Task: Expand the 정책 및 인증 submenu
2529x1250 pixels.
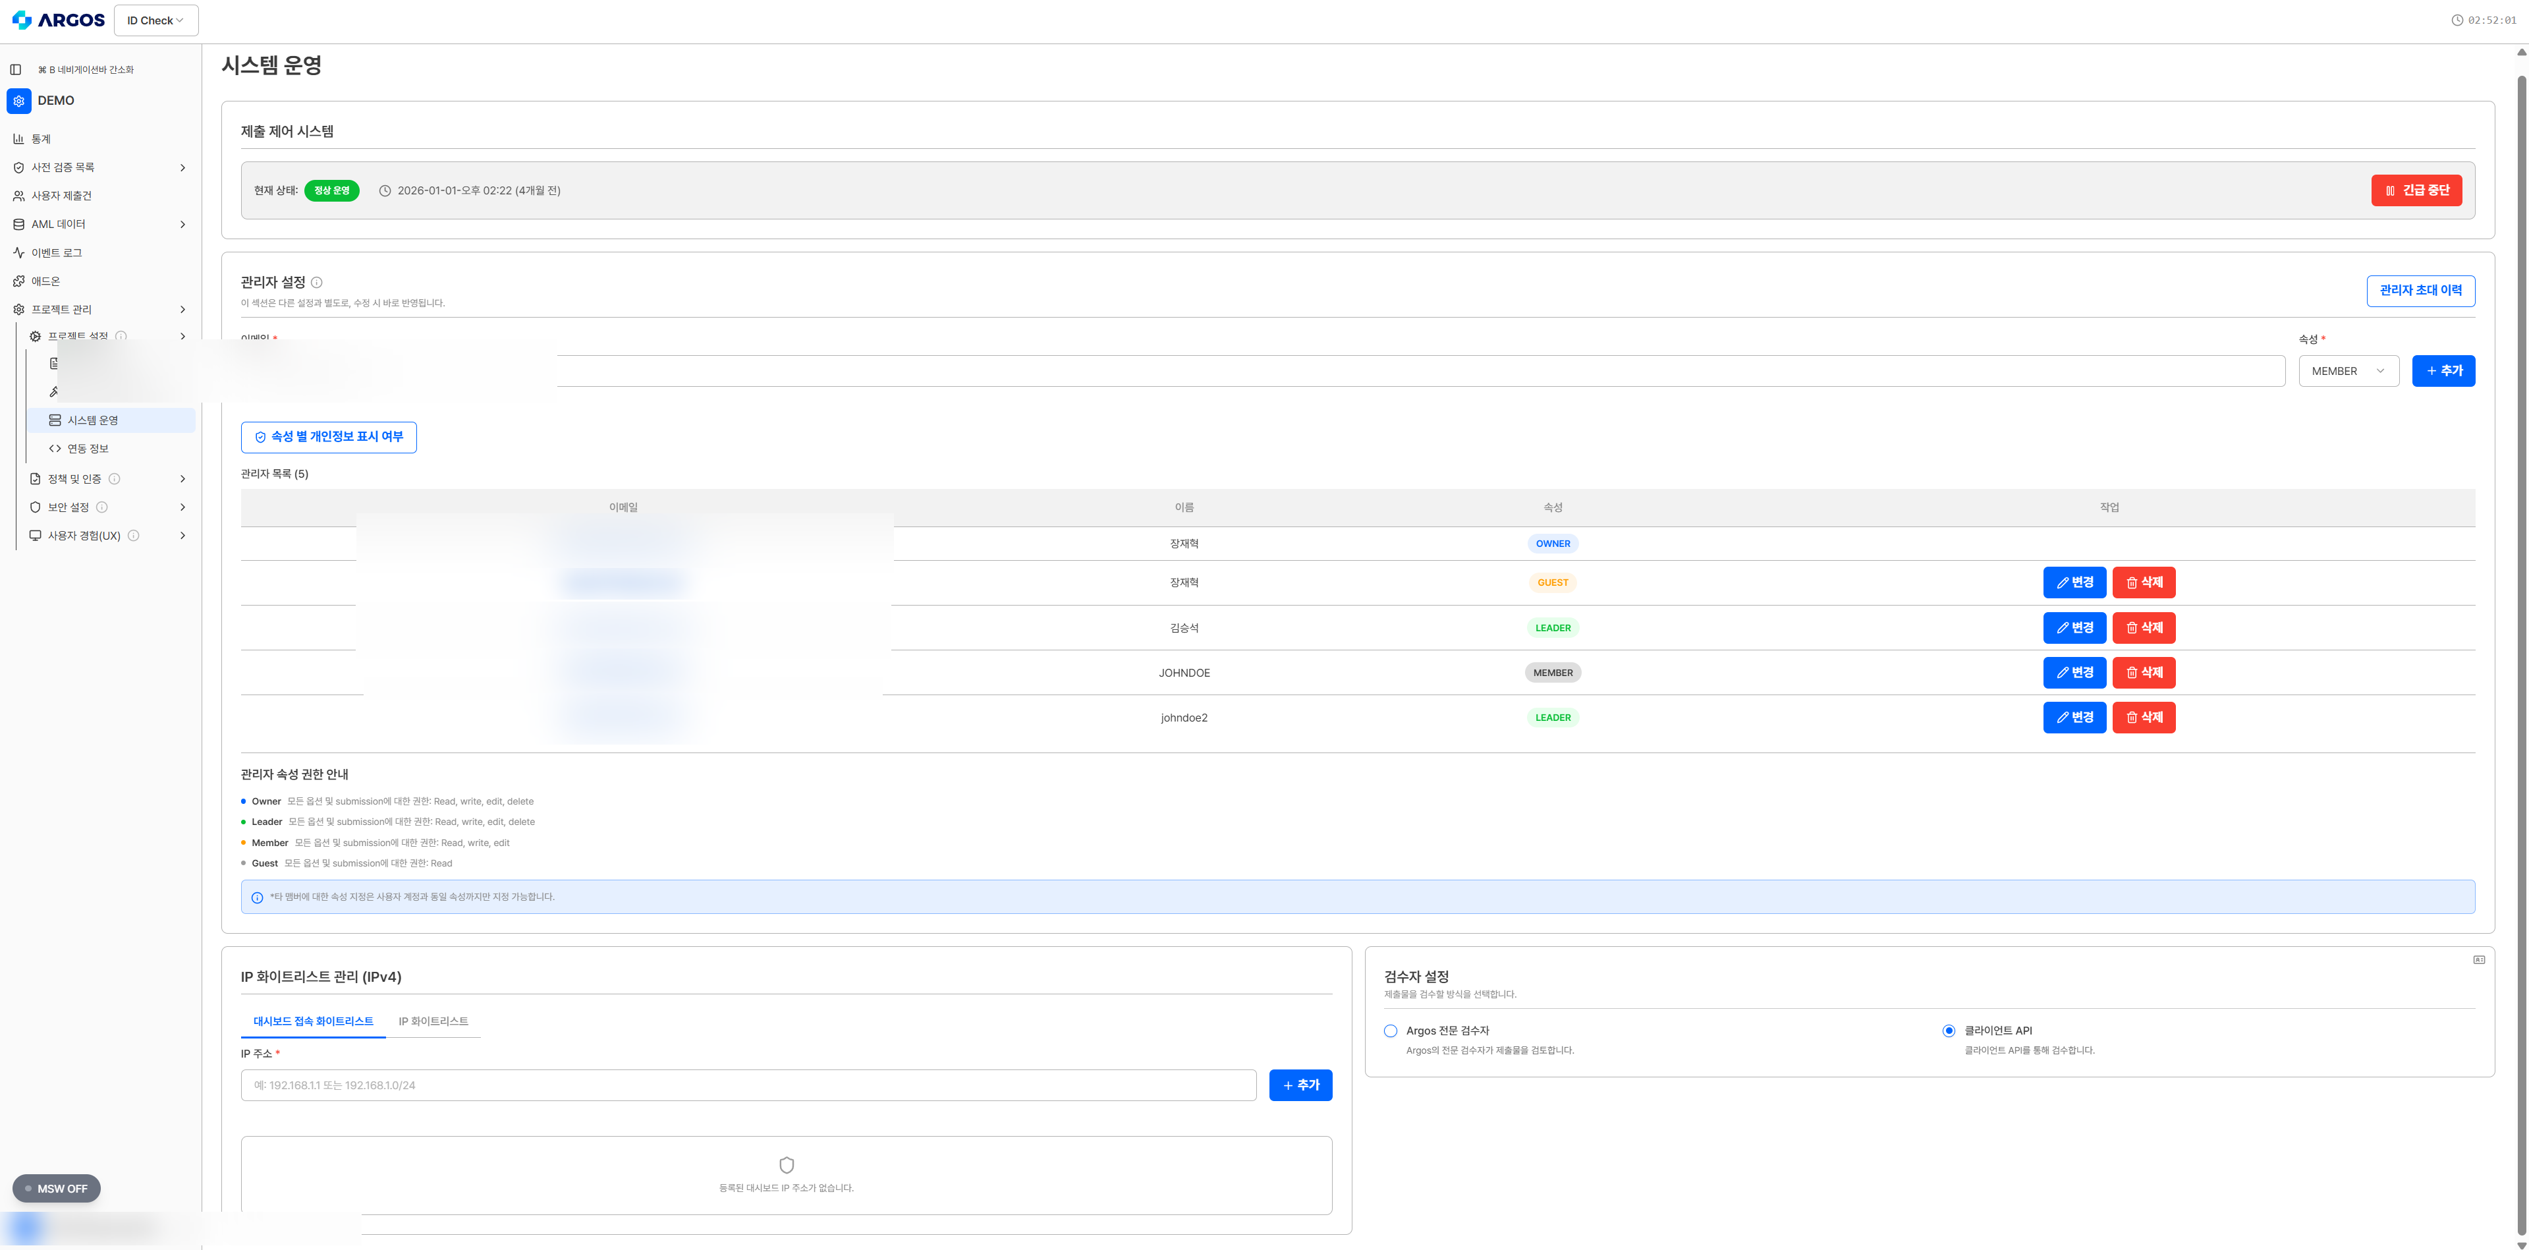Action: 182,479
